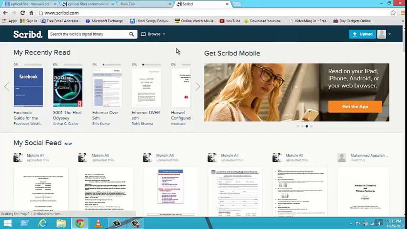
Task: Click the browser home icon
Action: [x=31, y=13]
